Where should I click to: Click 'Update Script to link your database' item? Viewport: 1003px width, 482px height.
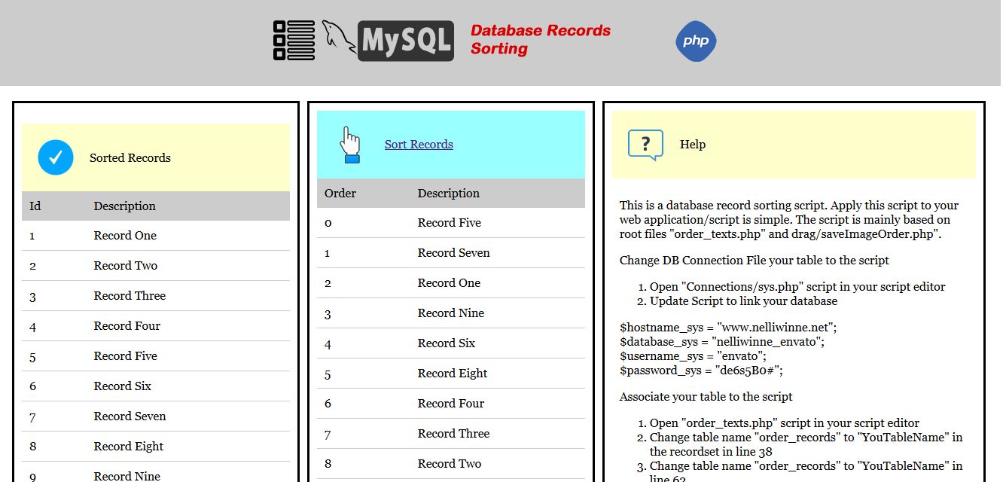point(743,301)
